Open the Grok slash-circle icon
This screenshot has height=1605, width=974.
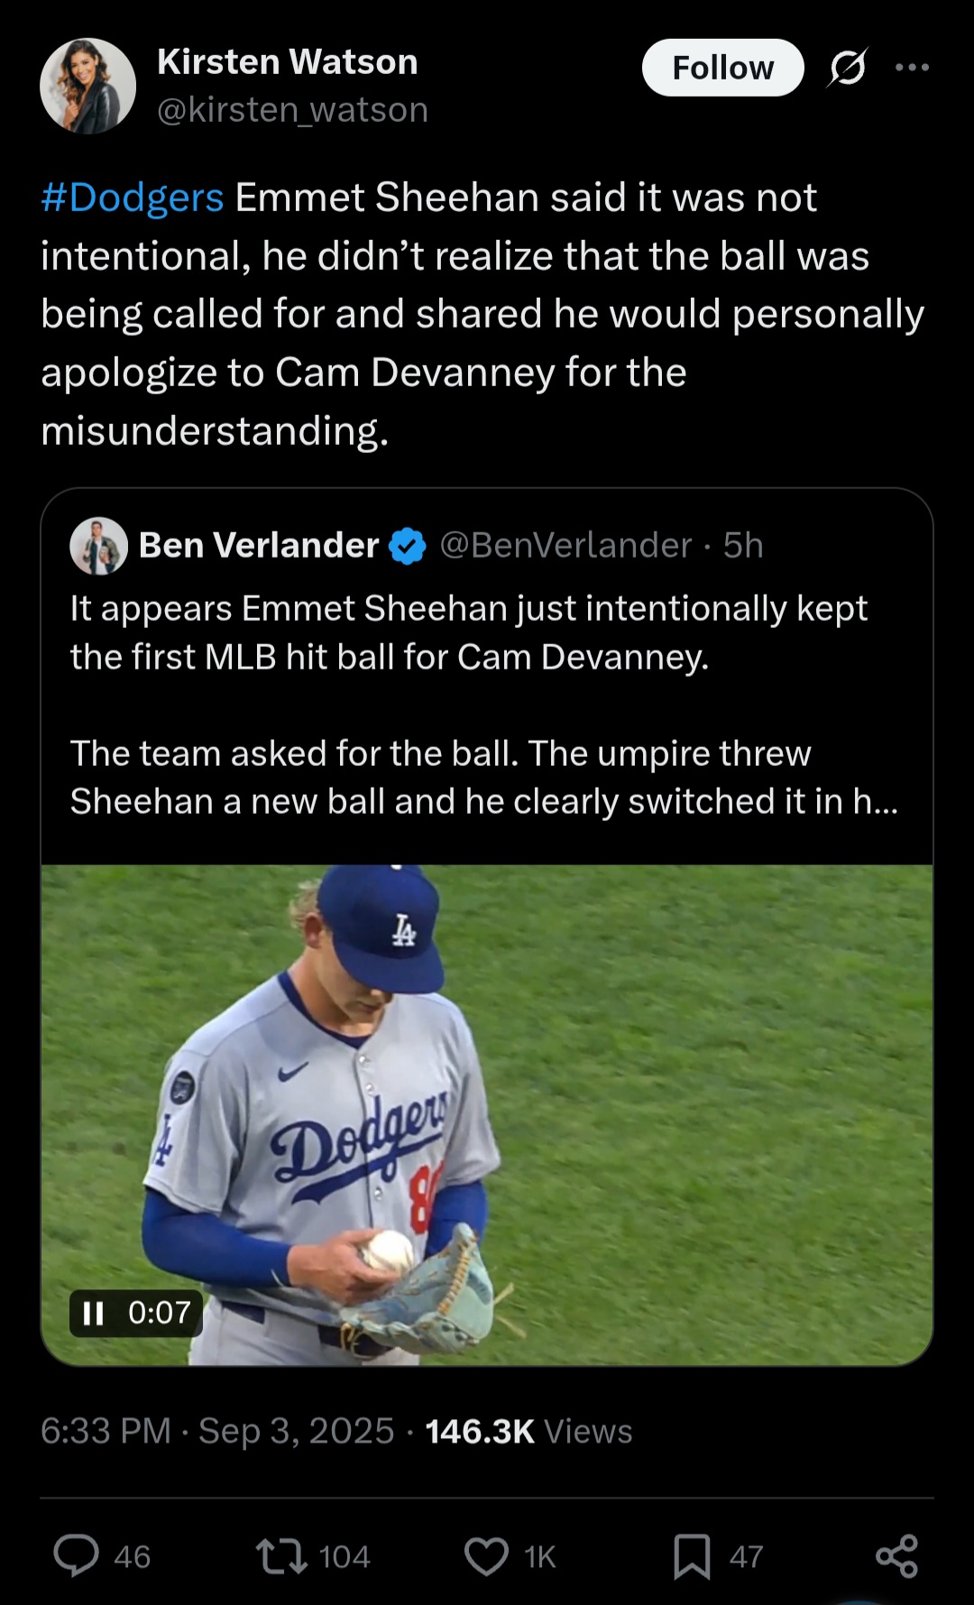point(847,68)
